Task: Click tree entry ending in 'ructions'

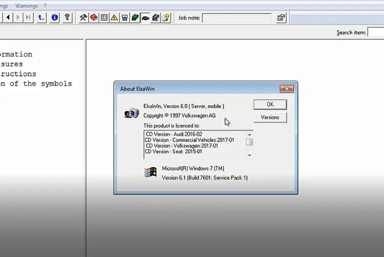Action: (x=18, y=74)
